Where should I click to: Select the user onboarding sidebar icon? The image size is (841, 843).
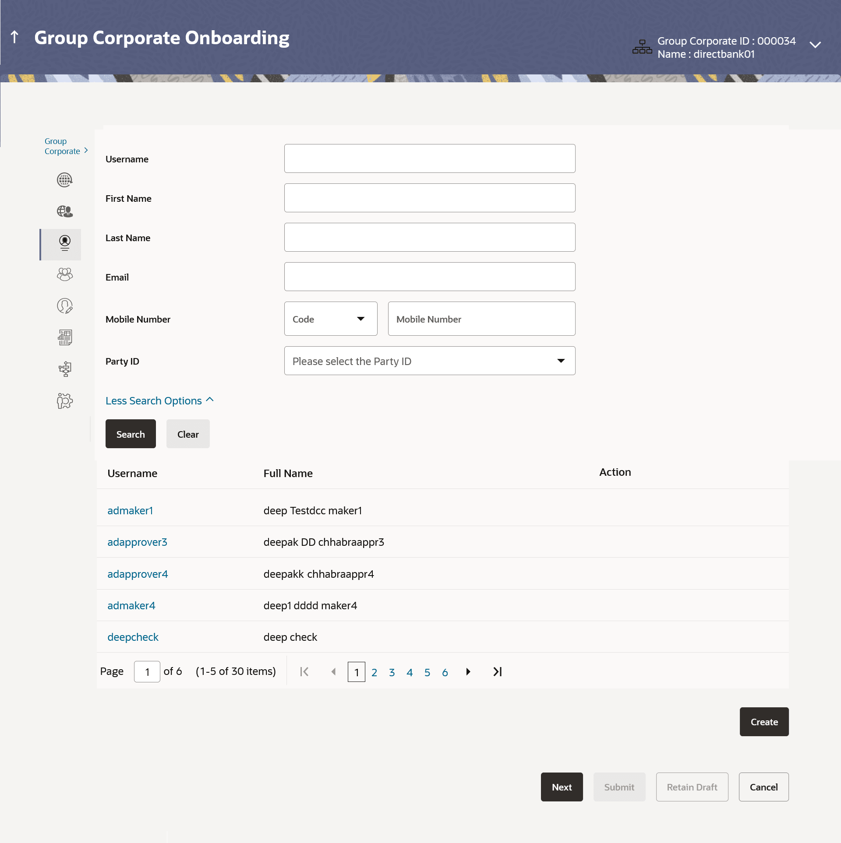[x=64, y=243]
